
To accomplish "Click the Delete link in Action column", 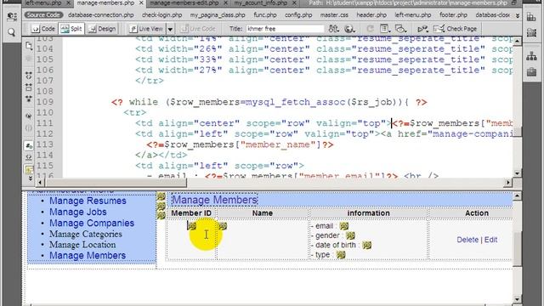I will [x=467, y=240].
